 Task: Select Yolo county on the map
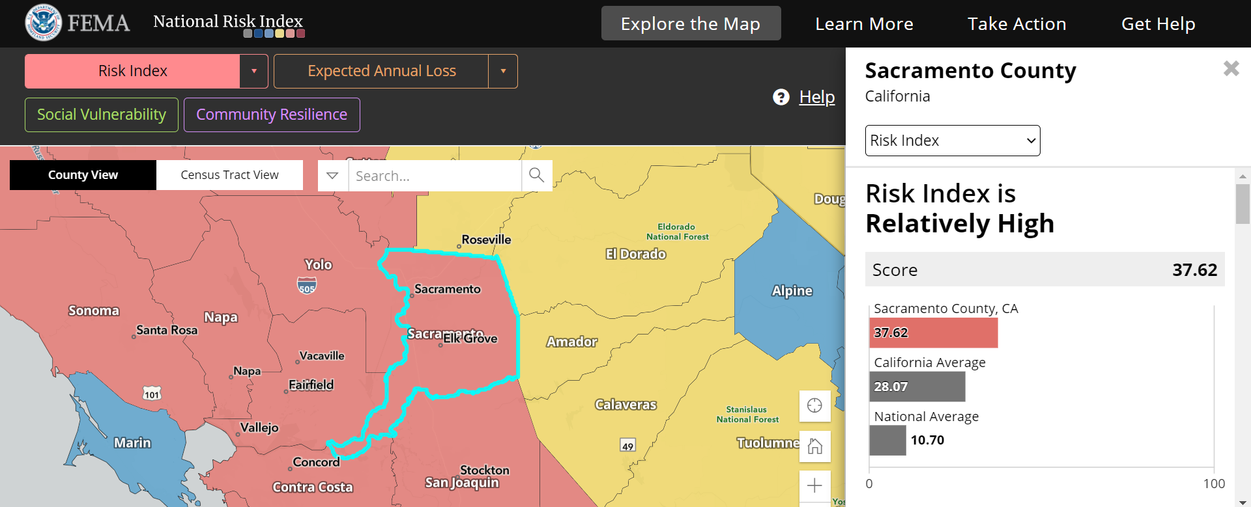(x=318, y=264)
